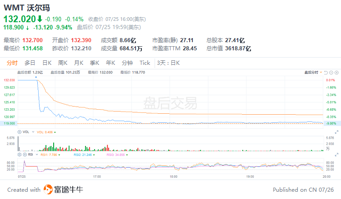
Task: Close the VOL indicator panel
Action: pyautogui.click(x=20, y=132)
